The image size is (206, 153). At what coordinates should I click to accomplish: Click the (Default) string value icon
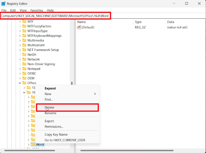tap(79, 27)
